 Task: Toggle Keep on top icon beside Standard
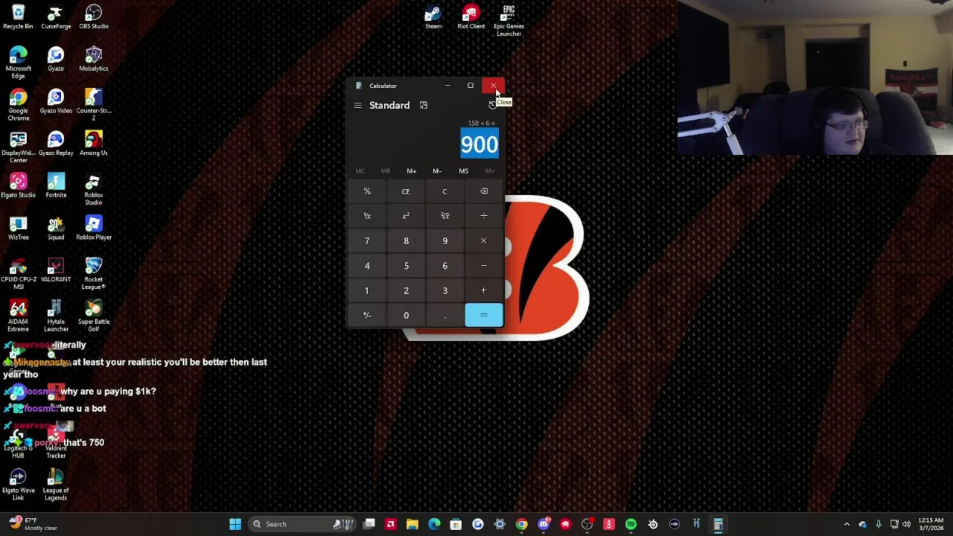click(x=424, y=105)
